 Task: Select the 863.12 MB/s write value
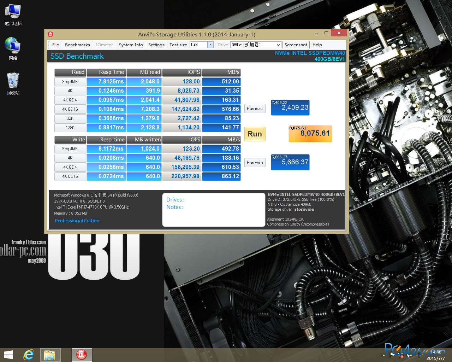tap(221, 176)
